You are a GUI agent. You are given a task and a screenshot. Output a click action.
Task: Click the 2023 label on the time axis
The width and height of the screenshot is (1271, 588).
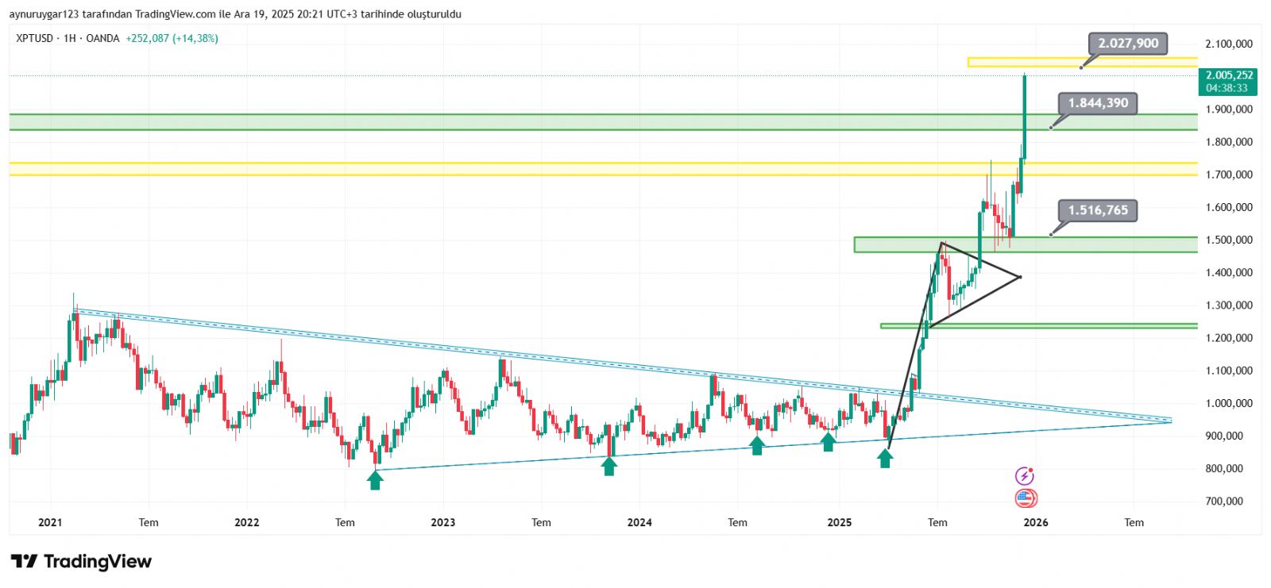pos(442,522)
